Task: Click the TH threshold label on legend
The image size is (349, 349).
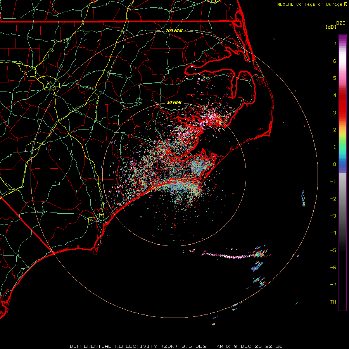Action: [x=333, y=302]
